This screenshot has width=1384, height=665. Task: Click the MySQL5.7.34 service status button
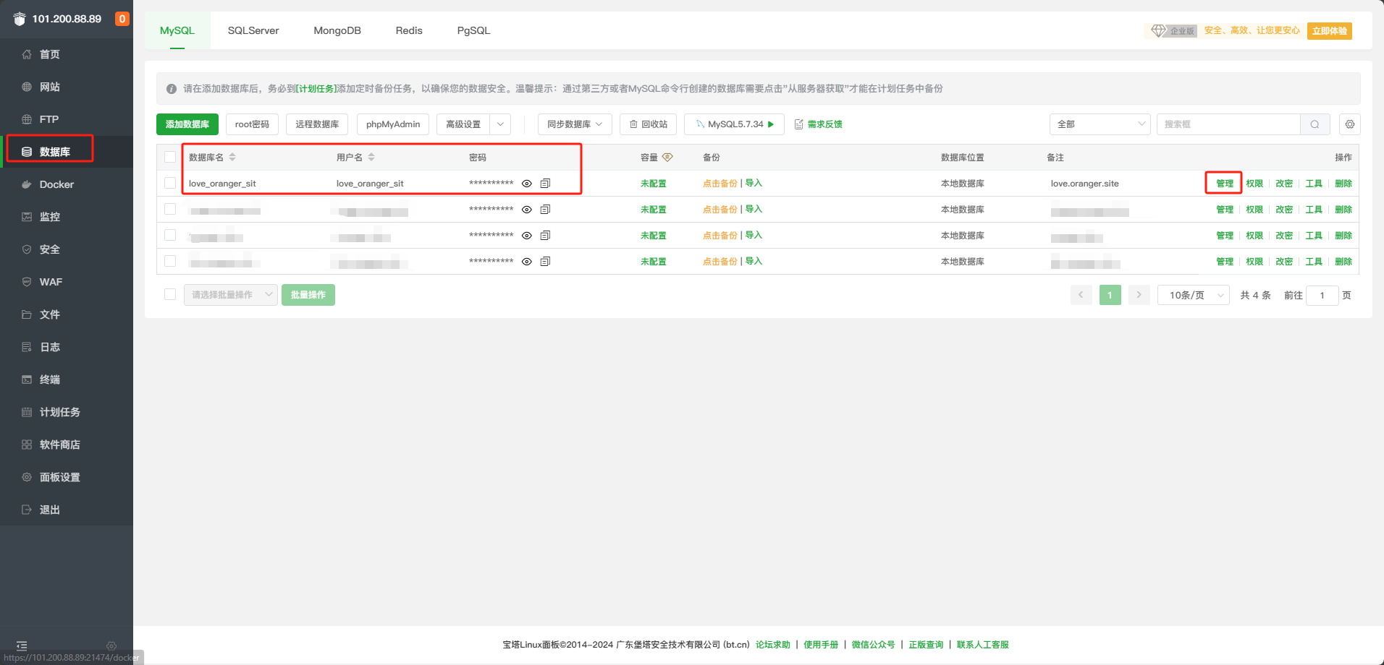tap(735, 124)
